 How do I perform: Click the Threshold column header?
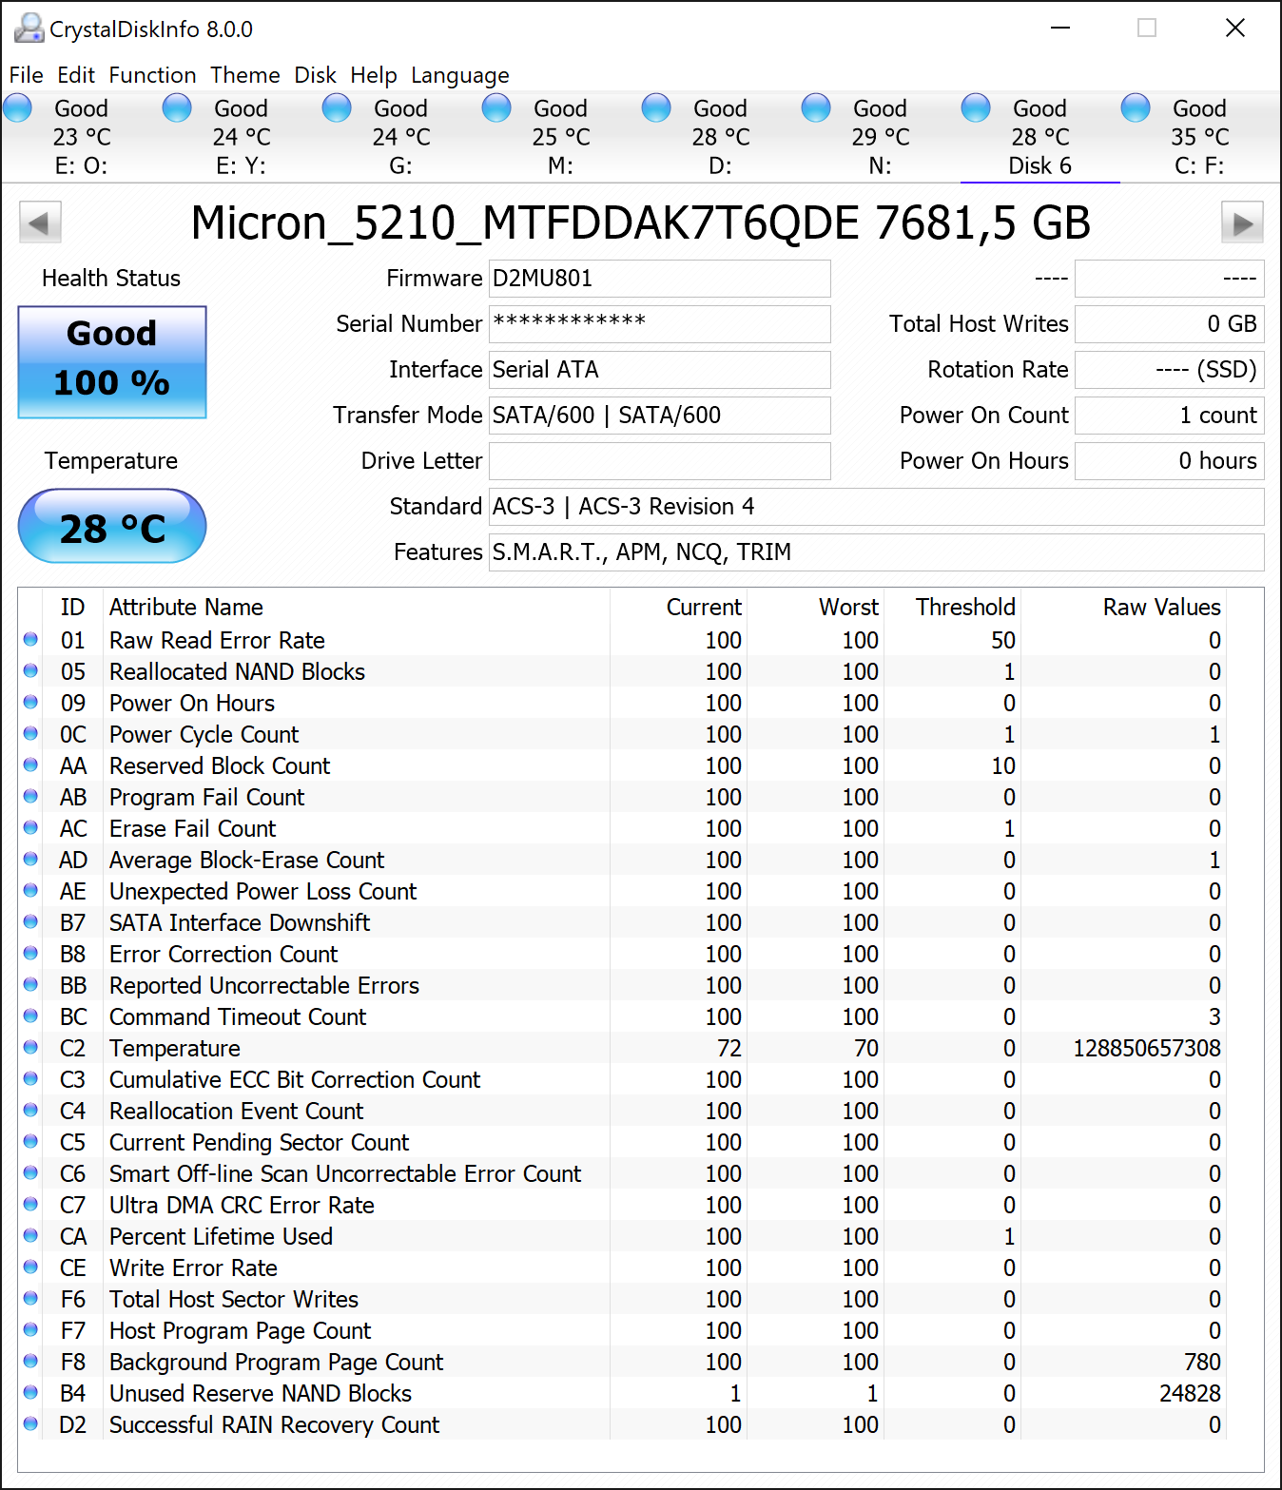point(965,608)
